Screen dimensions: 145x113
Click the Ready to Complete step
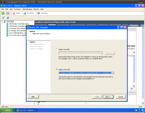(36, 49)
